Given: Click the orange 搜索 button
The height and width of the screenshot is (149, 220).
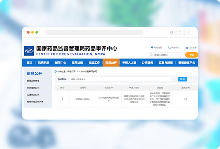Looking at the screenshot, I should click(191, 55).
